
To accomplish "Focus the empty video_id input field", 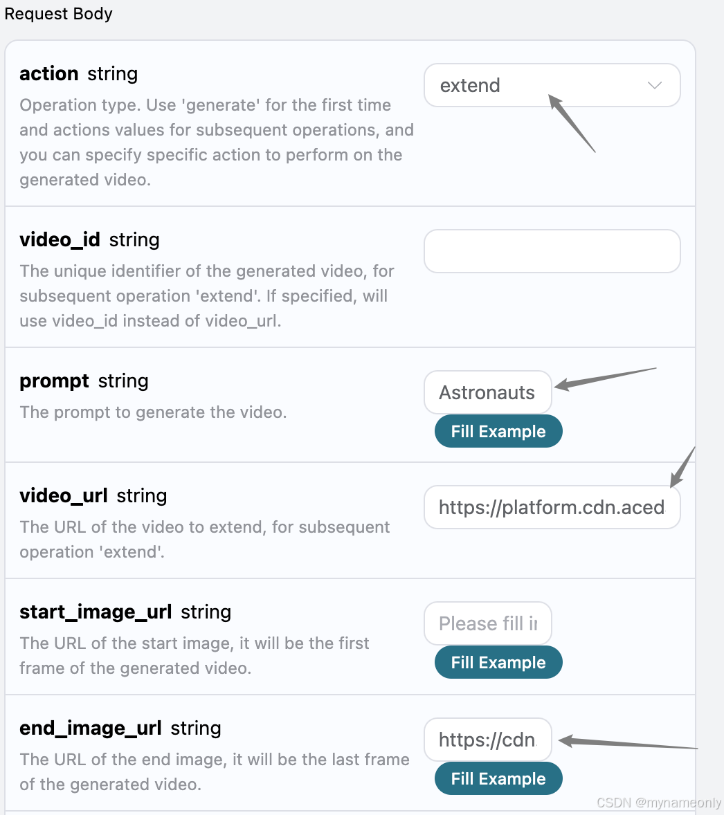I will coord(552,251).
